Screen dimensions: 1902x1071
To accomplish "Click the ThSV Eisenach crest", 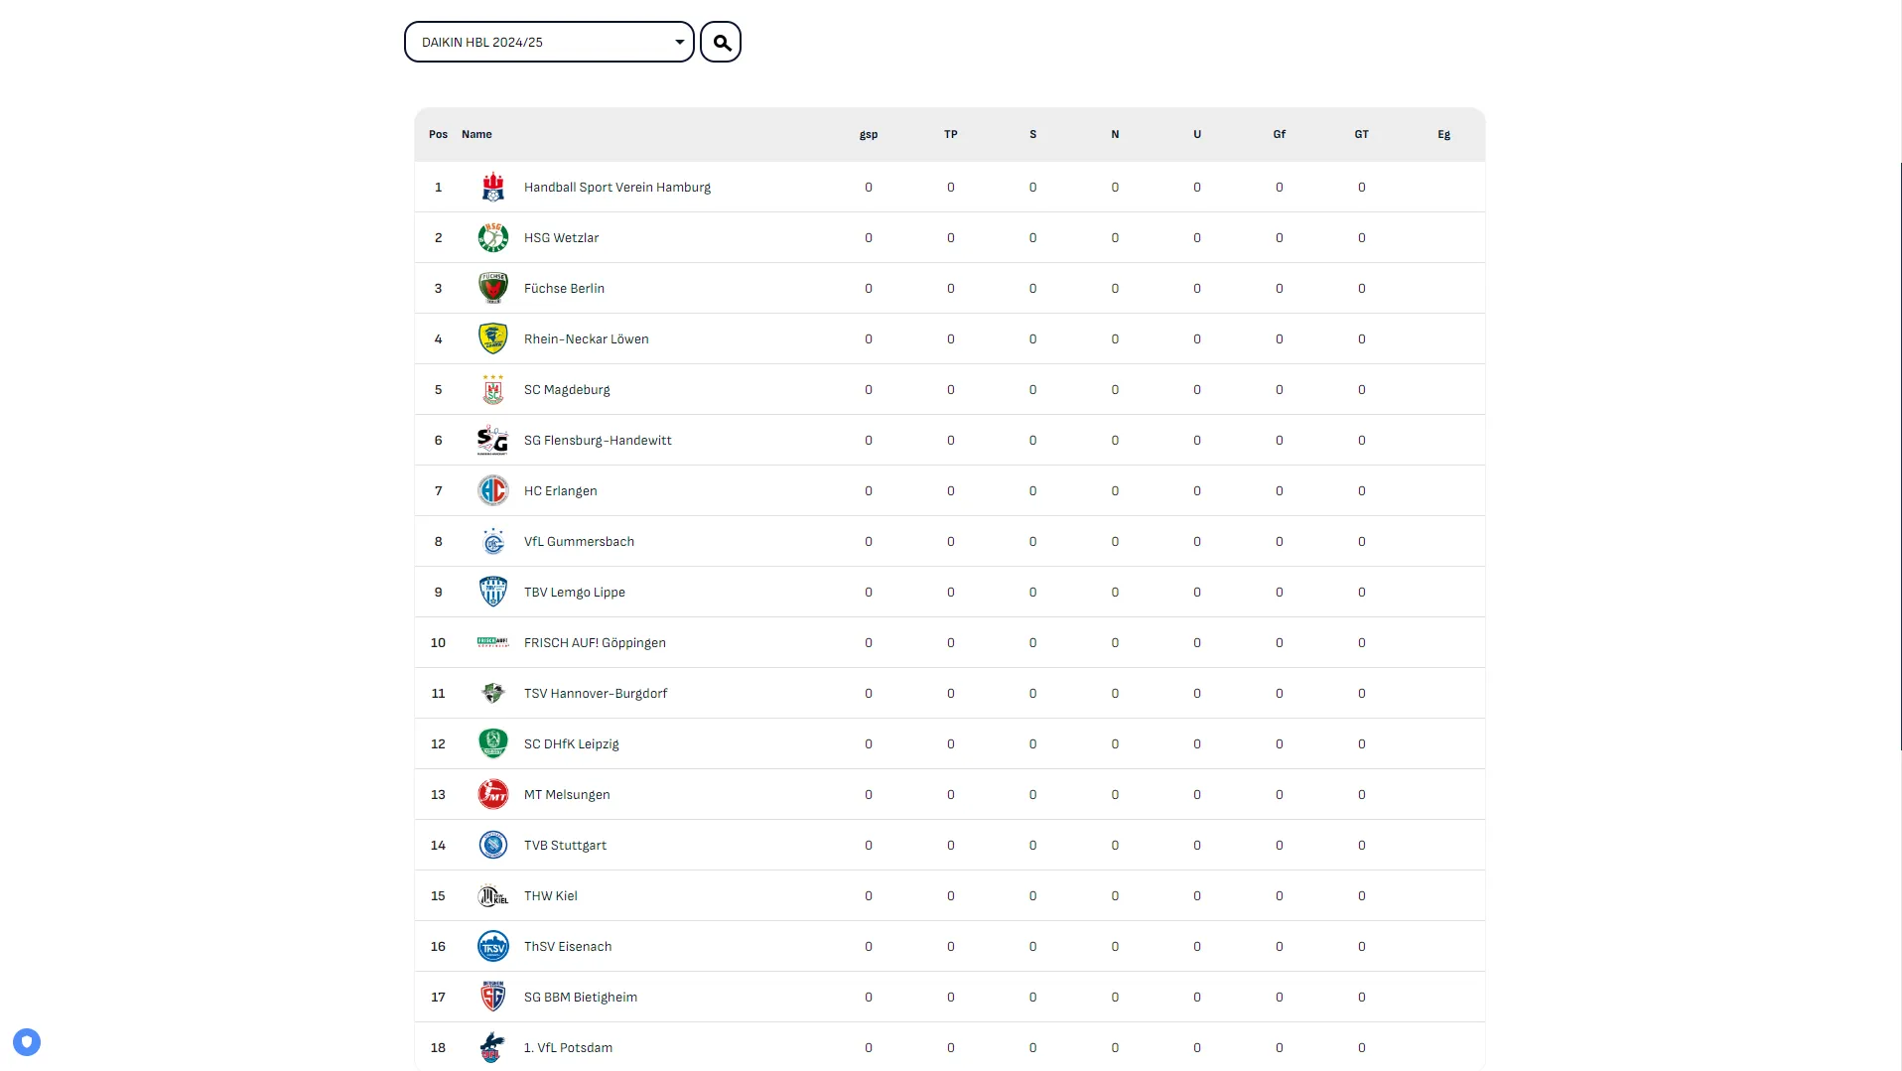I will (x=492, y=947).
